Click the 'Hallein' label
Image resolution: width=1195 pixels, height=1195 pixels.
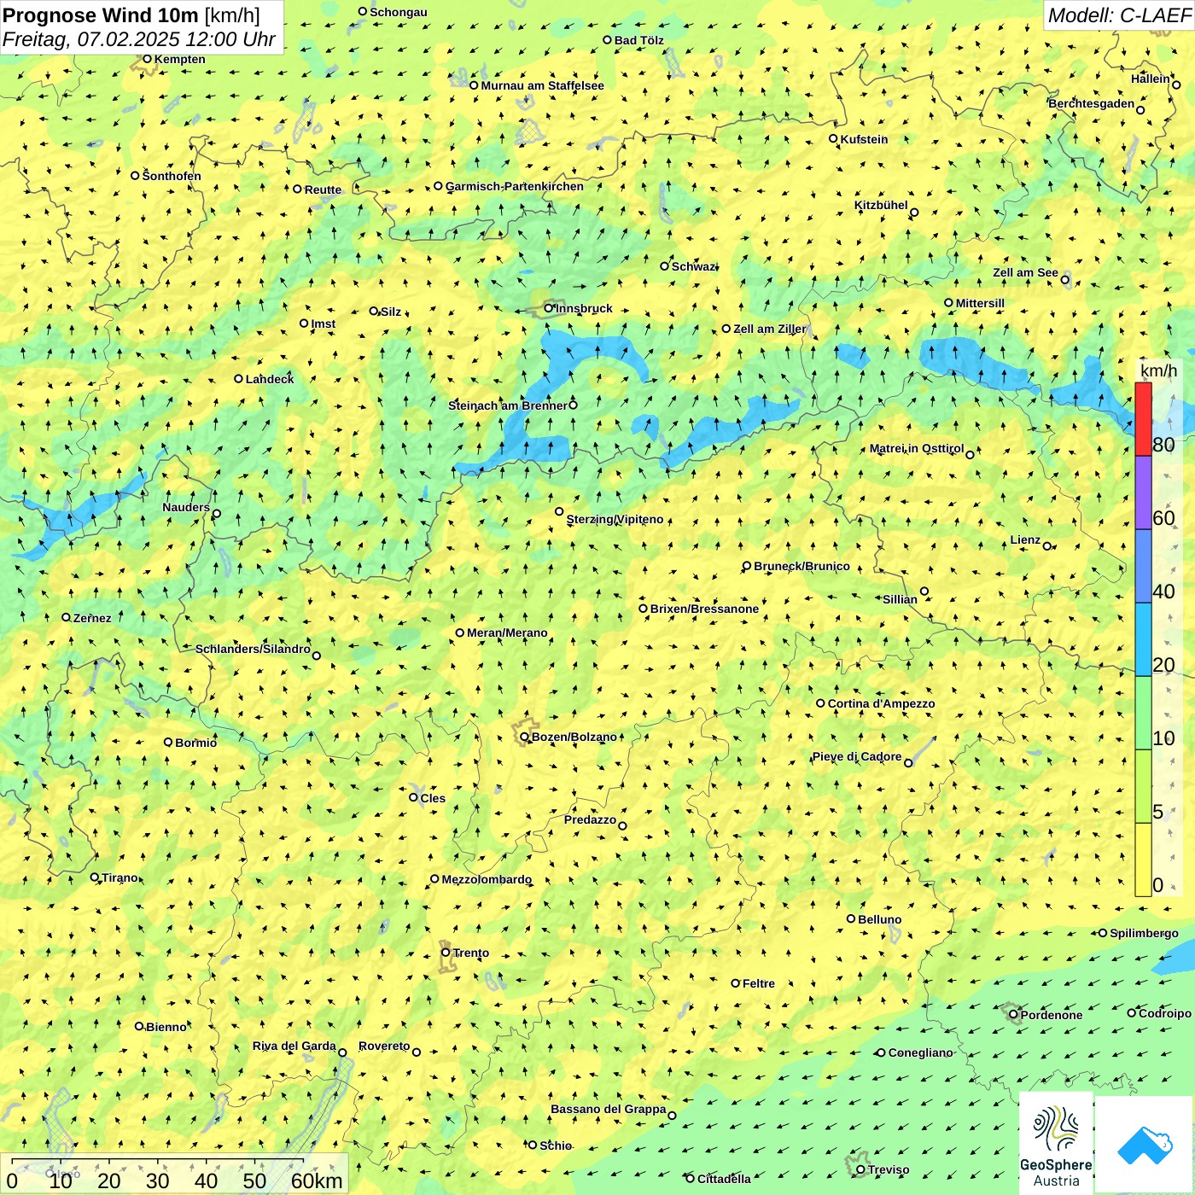point(1151,79)
